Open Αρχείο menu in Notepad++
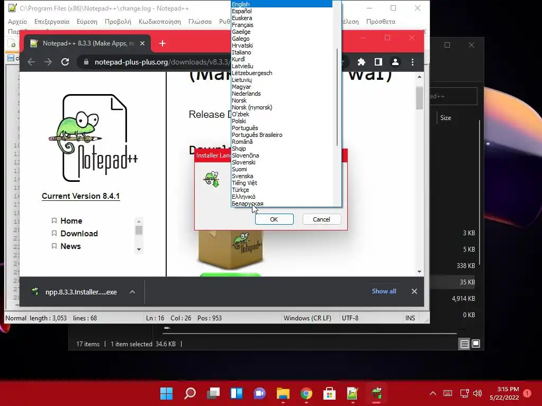The image size is (542, 406). 17,21
